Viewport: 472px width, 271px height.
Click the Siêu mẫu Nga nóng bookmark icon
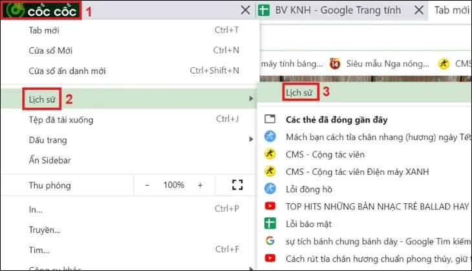pos(335,63)
